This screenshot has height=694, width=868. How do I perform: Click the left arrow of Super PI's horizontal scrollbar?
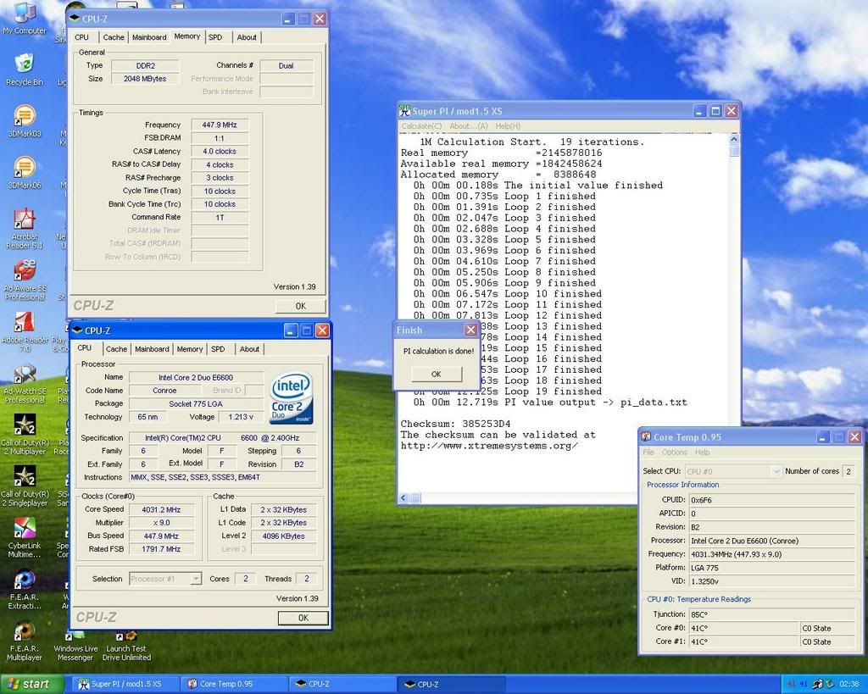coord(403,498)
